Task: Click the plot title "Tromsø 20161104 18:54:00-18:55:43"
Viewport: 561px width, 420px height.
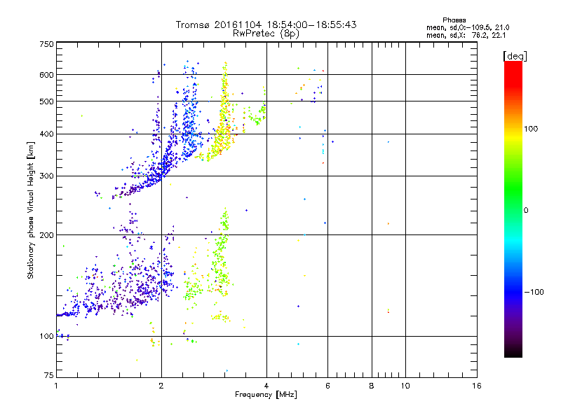Action: 266,24
